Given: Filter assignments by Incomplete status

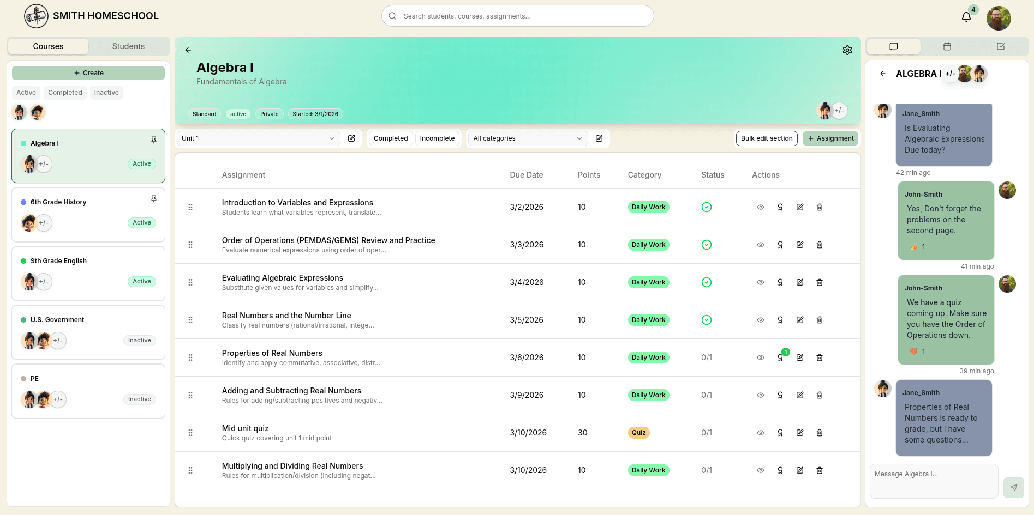Looking at the screenshot, I should [x=437, y=138].
